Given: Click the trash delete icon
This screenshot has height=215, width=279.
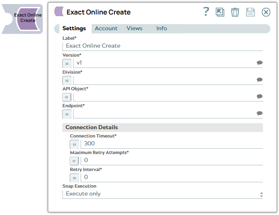Looking at the screenshot, I should pos(235,12).
